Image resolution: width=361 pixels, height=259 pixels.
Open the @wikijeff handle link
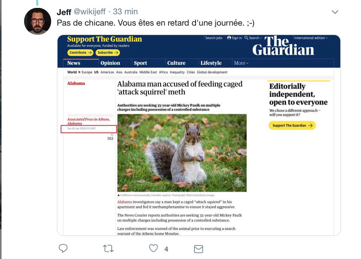pos(89,11)
